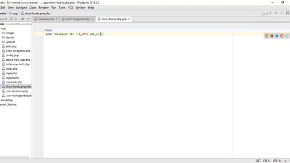
Task: Open the preview in Chrome browser icon
Action: (x=267, y=36)
